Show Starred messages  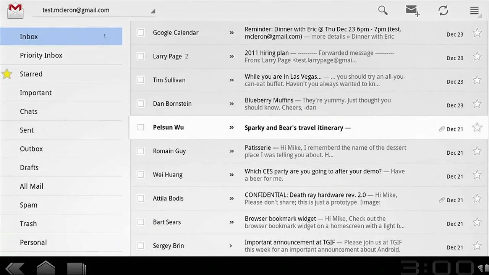click(61, 74)
